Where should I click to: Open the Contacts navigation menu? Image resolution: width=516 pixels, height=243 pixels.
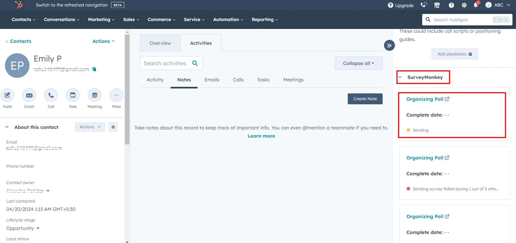click(x=23, y=19)
